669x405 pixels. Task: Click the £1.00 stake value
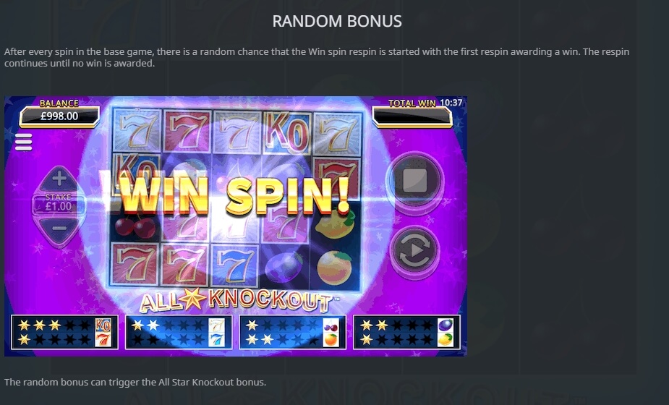pyautogui.click(x=59, y=207)
